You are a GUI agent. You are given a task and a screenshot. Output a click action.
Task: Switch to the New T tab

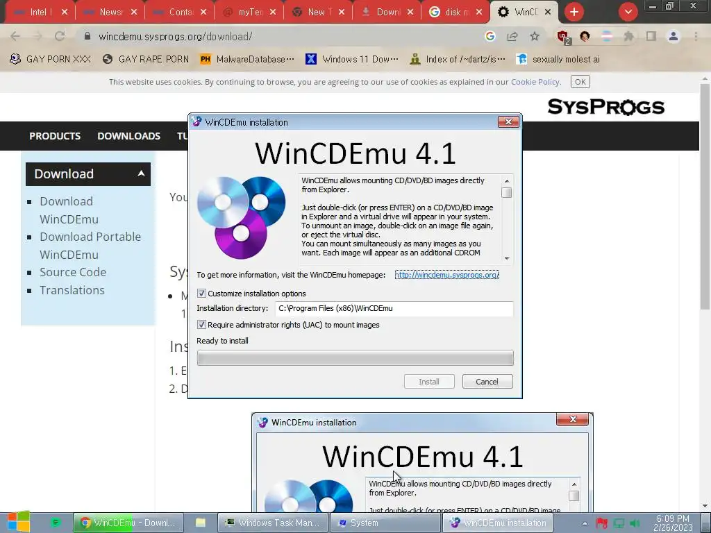(318, 12)
